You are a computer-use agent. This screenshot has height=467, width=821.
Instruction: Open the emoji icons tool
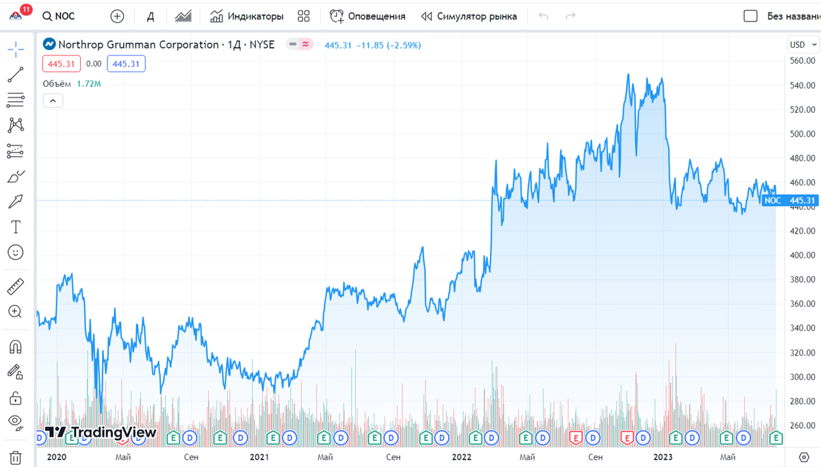tap(16, 252)
